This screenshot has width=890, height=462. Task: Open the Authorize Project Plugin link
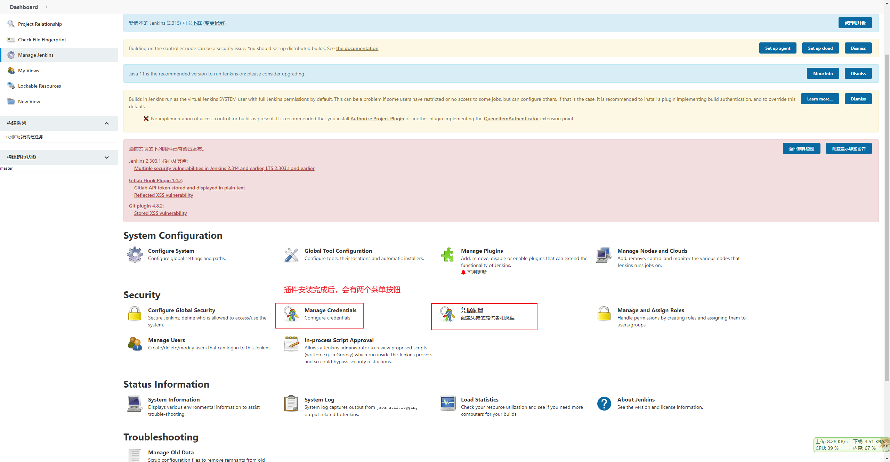pyautogui.click(x=377, y=119)
